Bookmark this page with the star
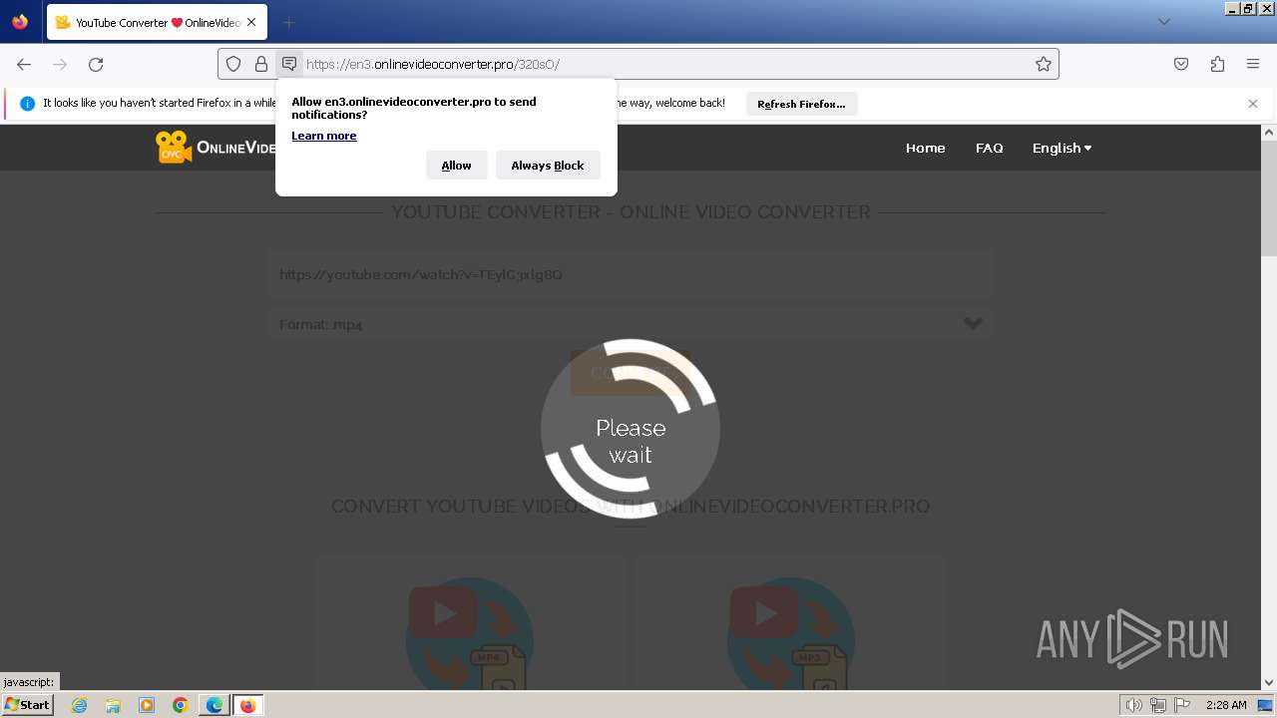 (1044, 64)
